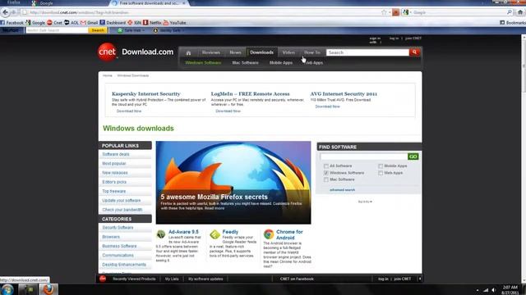The width and height of the screenshot is (526, 295).
Task: Click the CNET home icon in navigation bar
Action: pos(188,52)
